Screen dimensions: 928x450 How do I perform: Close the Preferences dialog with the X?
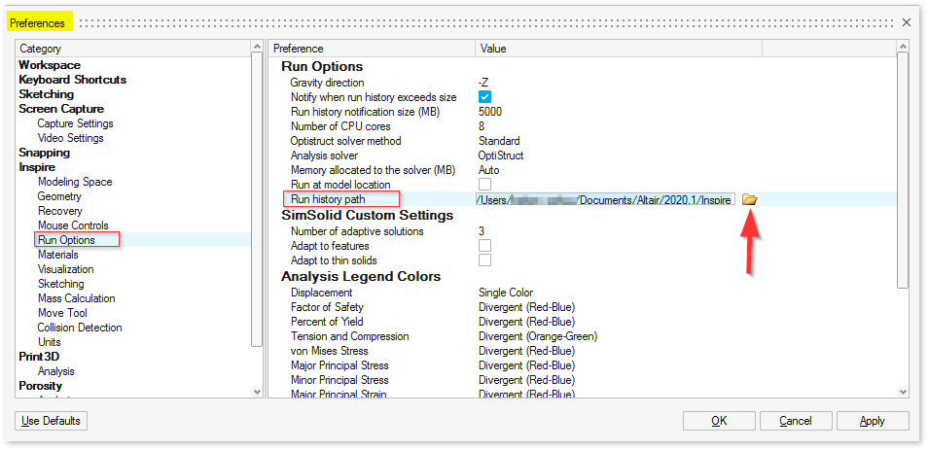click(907, 21)
